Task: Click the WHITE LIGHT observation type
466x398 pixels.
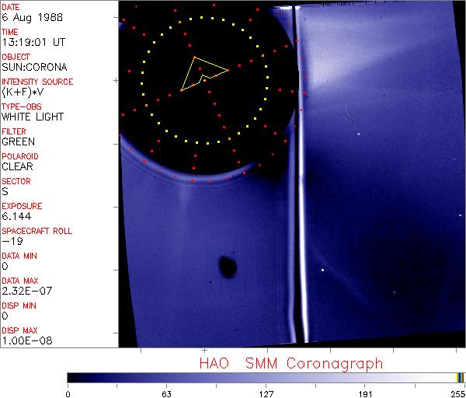Action: coord(33,117)
